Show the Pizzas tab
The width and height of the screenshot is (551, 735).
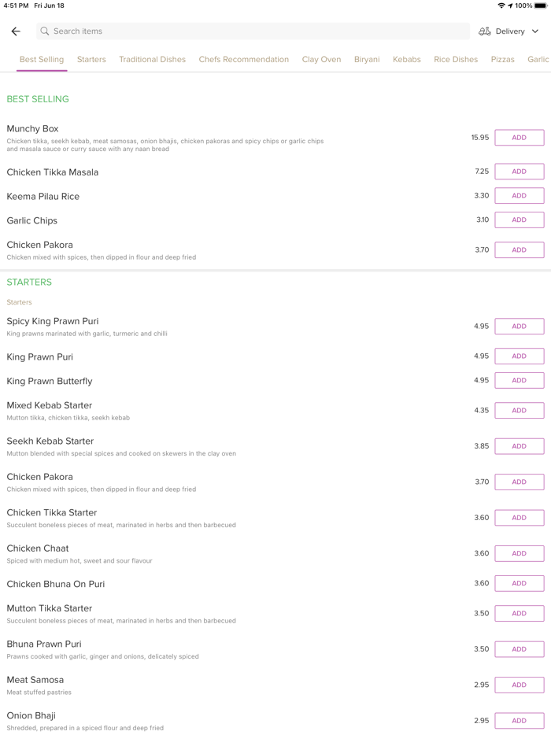click(x=502, y=60)
